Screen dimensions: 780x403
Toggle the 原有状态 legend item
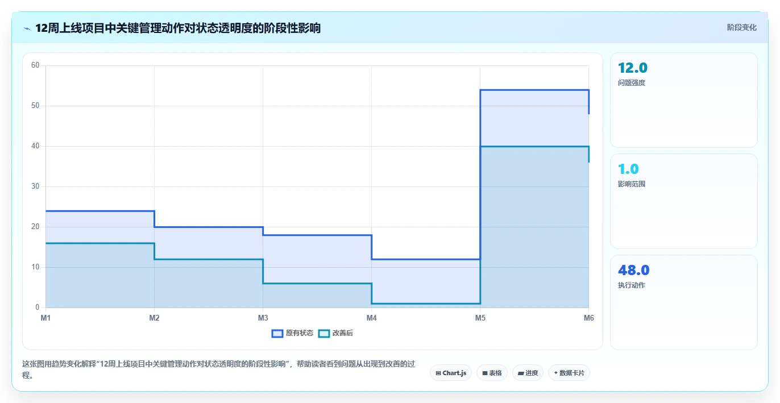tap(292, 333)
